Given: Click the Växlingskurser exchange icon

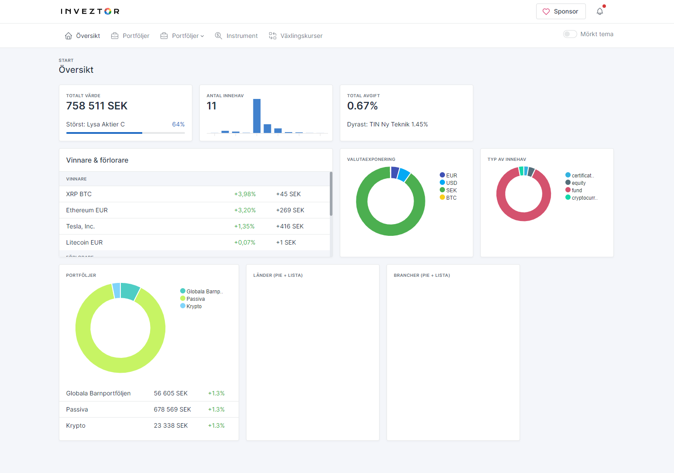Looking at the screenshot, I should (273, 36).
